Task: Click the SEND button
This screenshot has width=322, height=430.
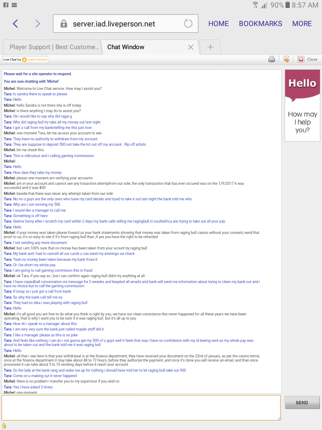Action: [x=302, y=403]
